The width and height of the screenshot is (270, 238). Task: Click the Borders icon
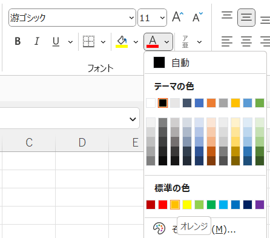(x=89, y=41)
